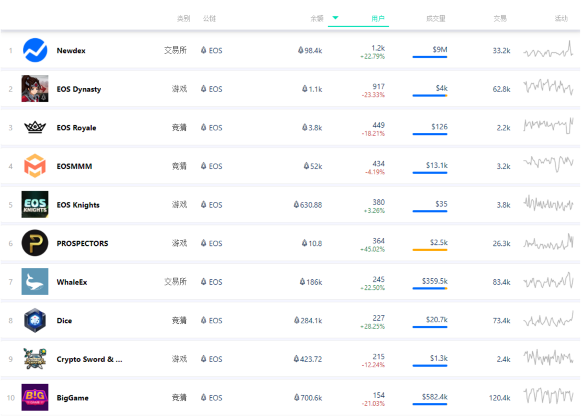The image size is (583, 417).
Task: Click the 公链 column header
Action: pos(209,19)
